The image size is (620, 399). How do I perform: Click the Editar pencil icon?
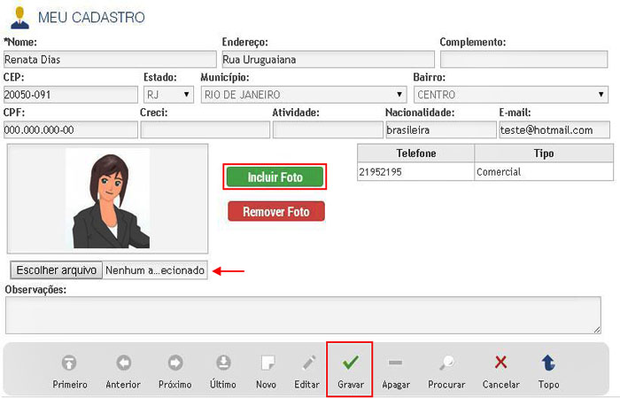coord(308,363)
